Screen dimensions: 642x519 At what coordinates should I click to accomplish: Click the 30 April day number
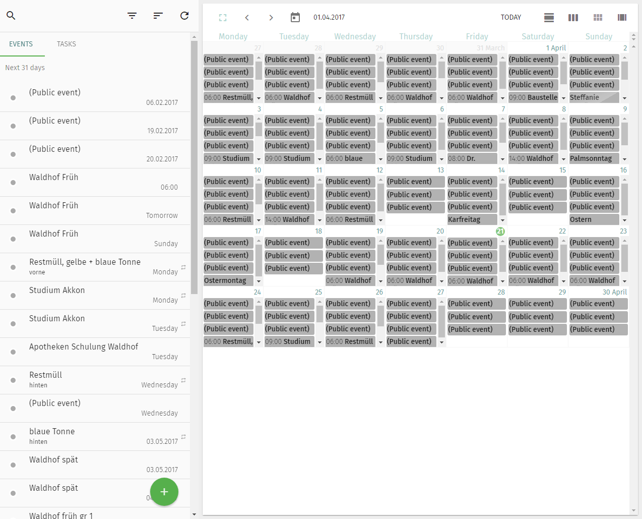point(615,292)
